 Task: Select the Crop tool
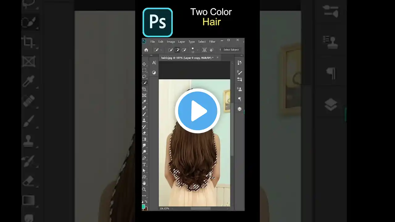tap(144, 89)
